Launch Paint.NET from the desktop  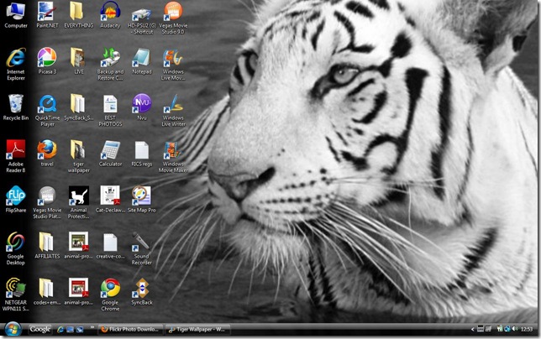47,15
